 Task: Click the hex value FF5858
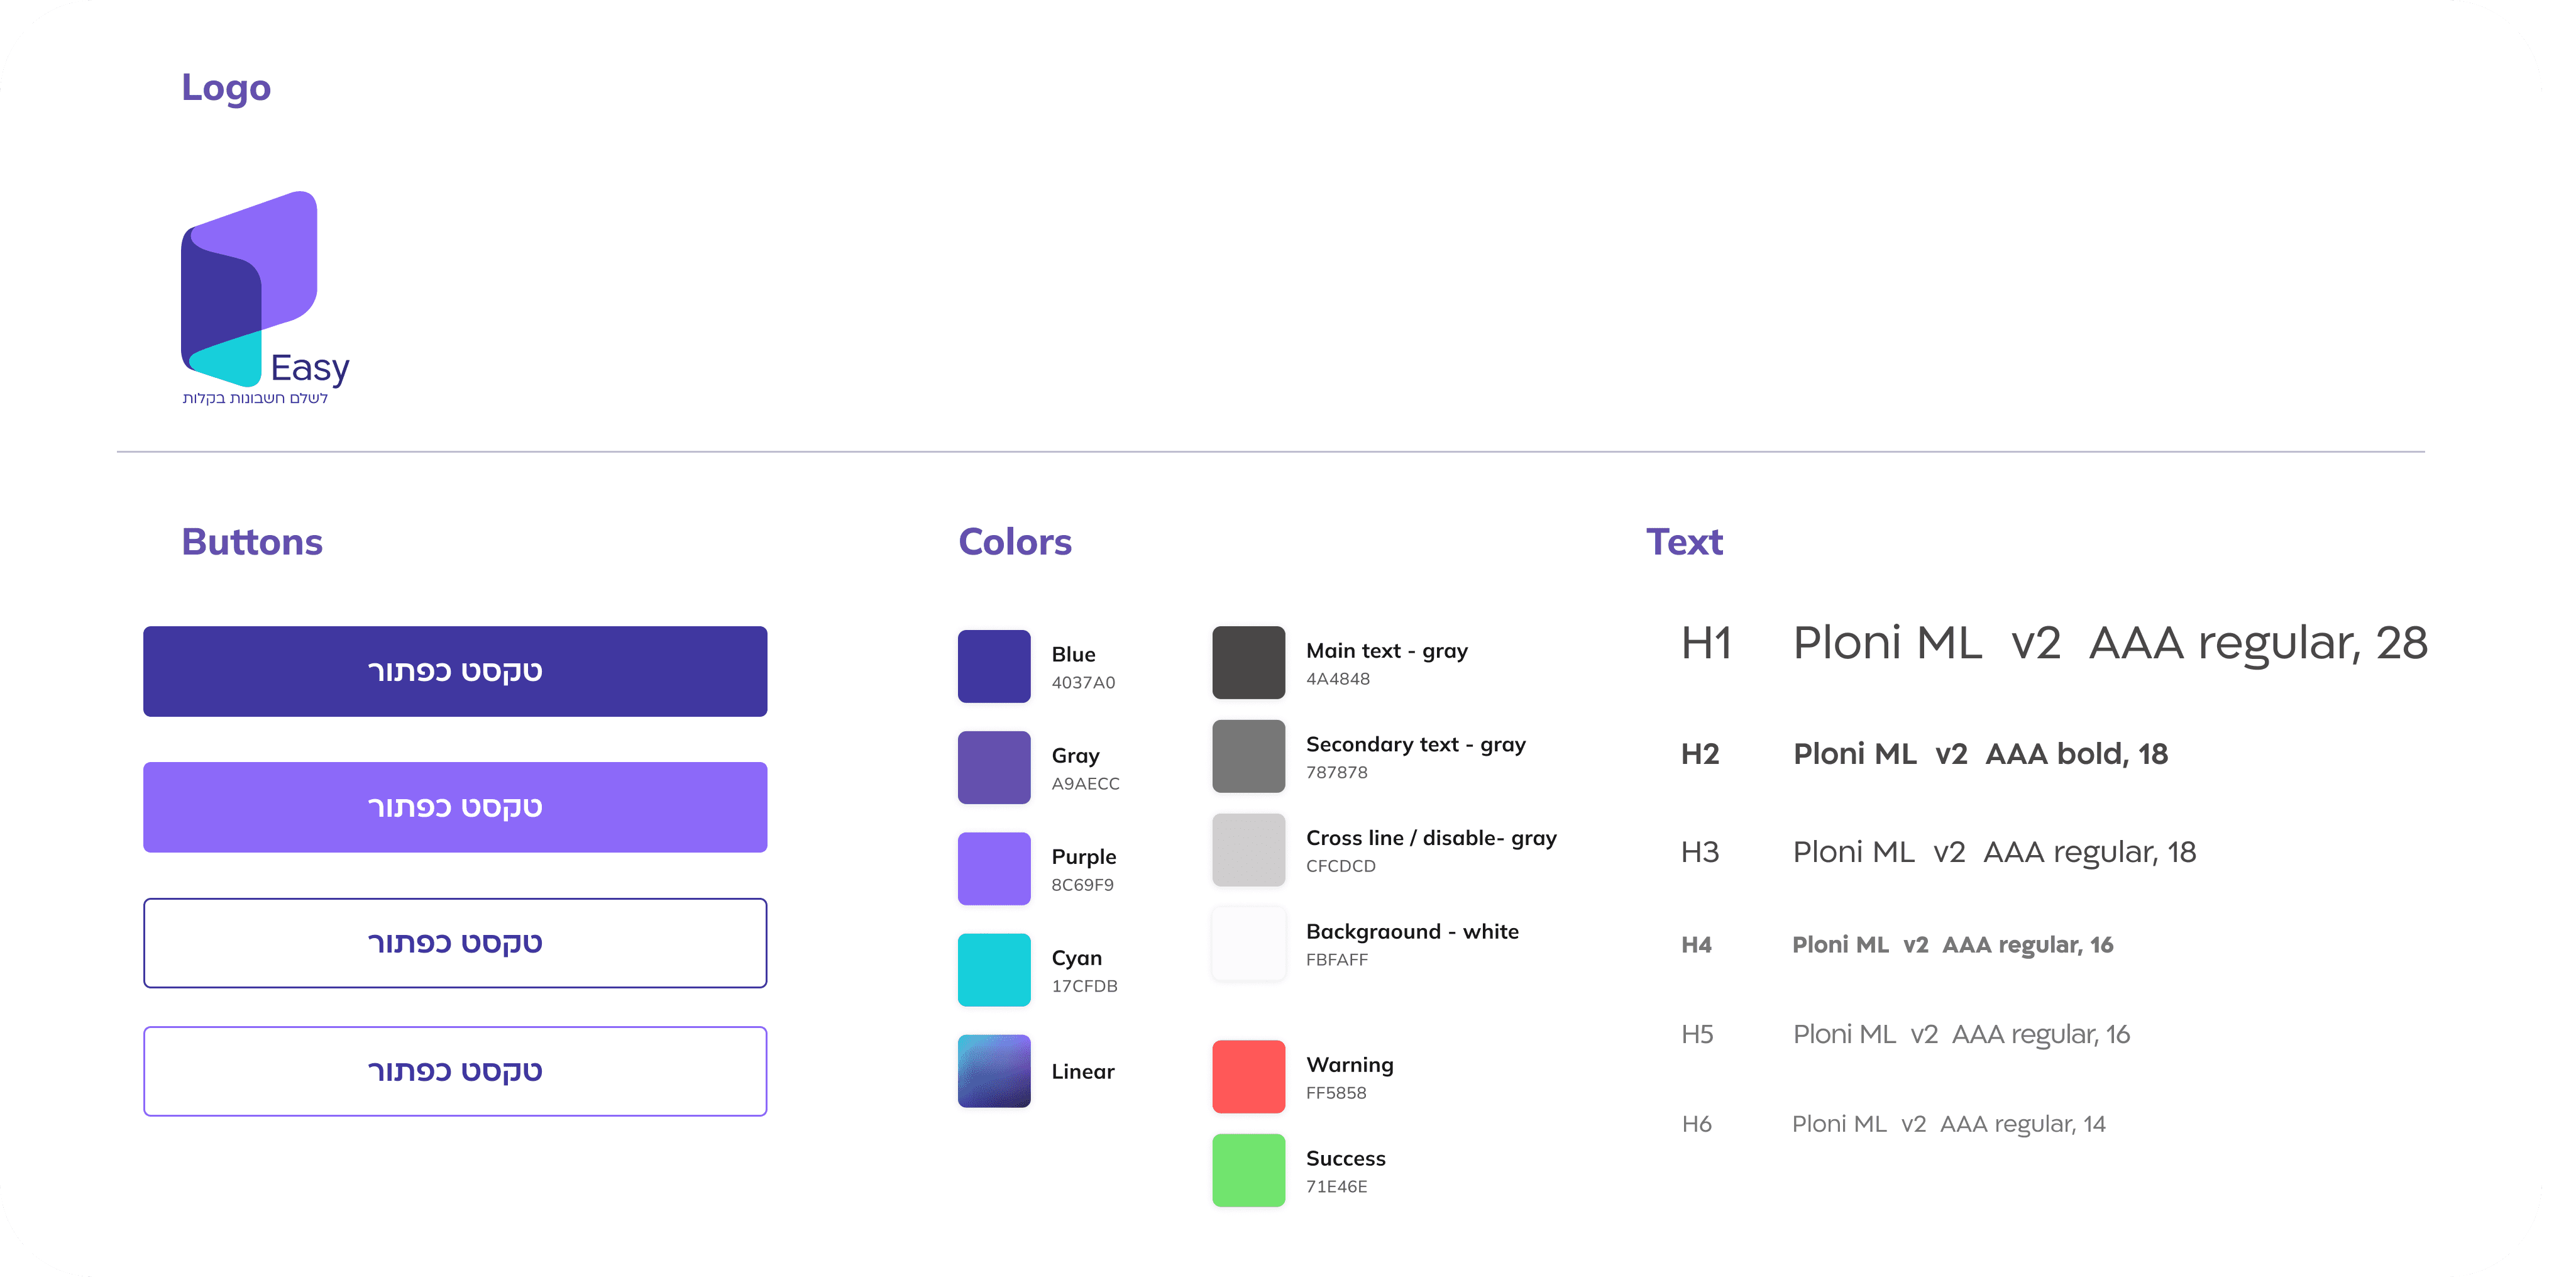(x=1336, y=1092)
